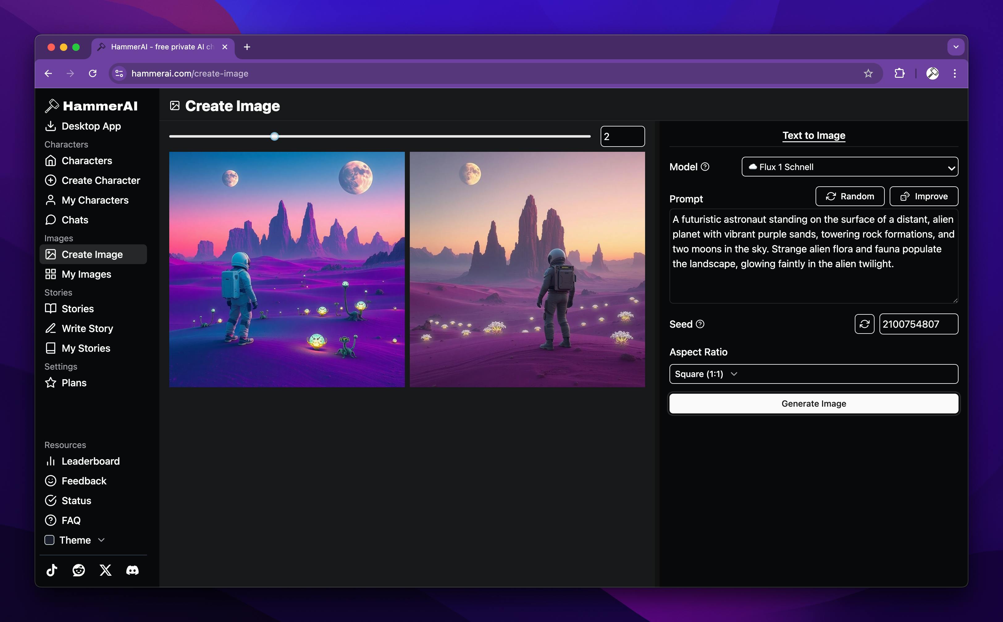Image resolution: width=1003 pixels, height=622 pixels.
Task: Click the Generate Image button
Action: click(814, 404)
